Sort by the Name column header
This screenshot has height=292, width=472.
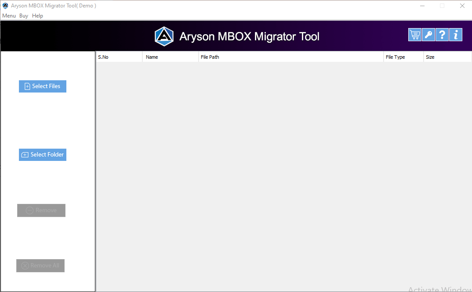coord(171,57)
